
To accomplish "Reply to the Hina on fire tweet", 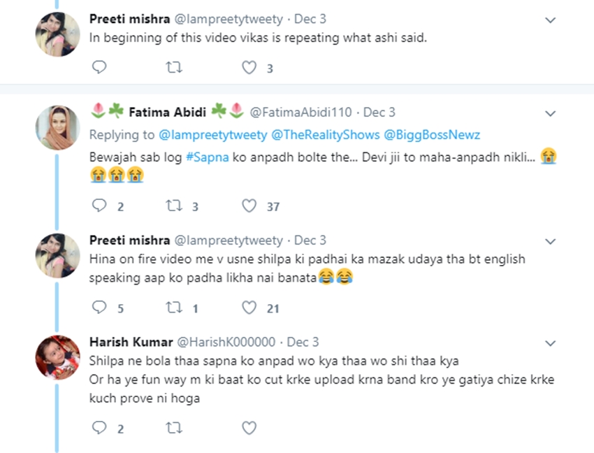I will point(99,308).
